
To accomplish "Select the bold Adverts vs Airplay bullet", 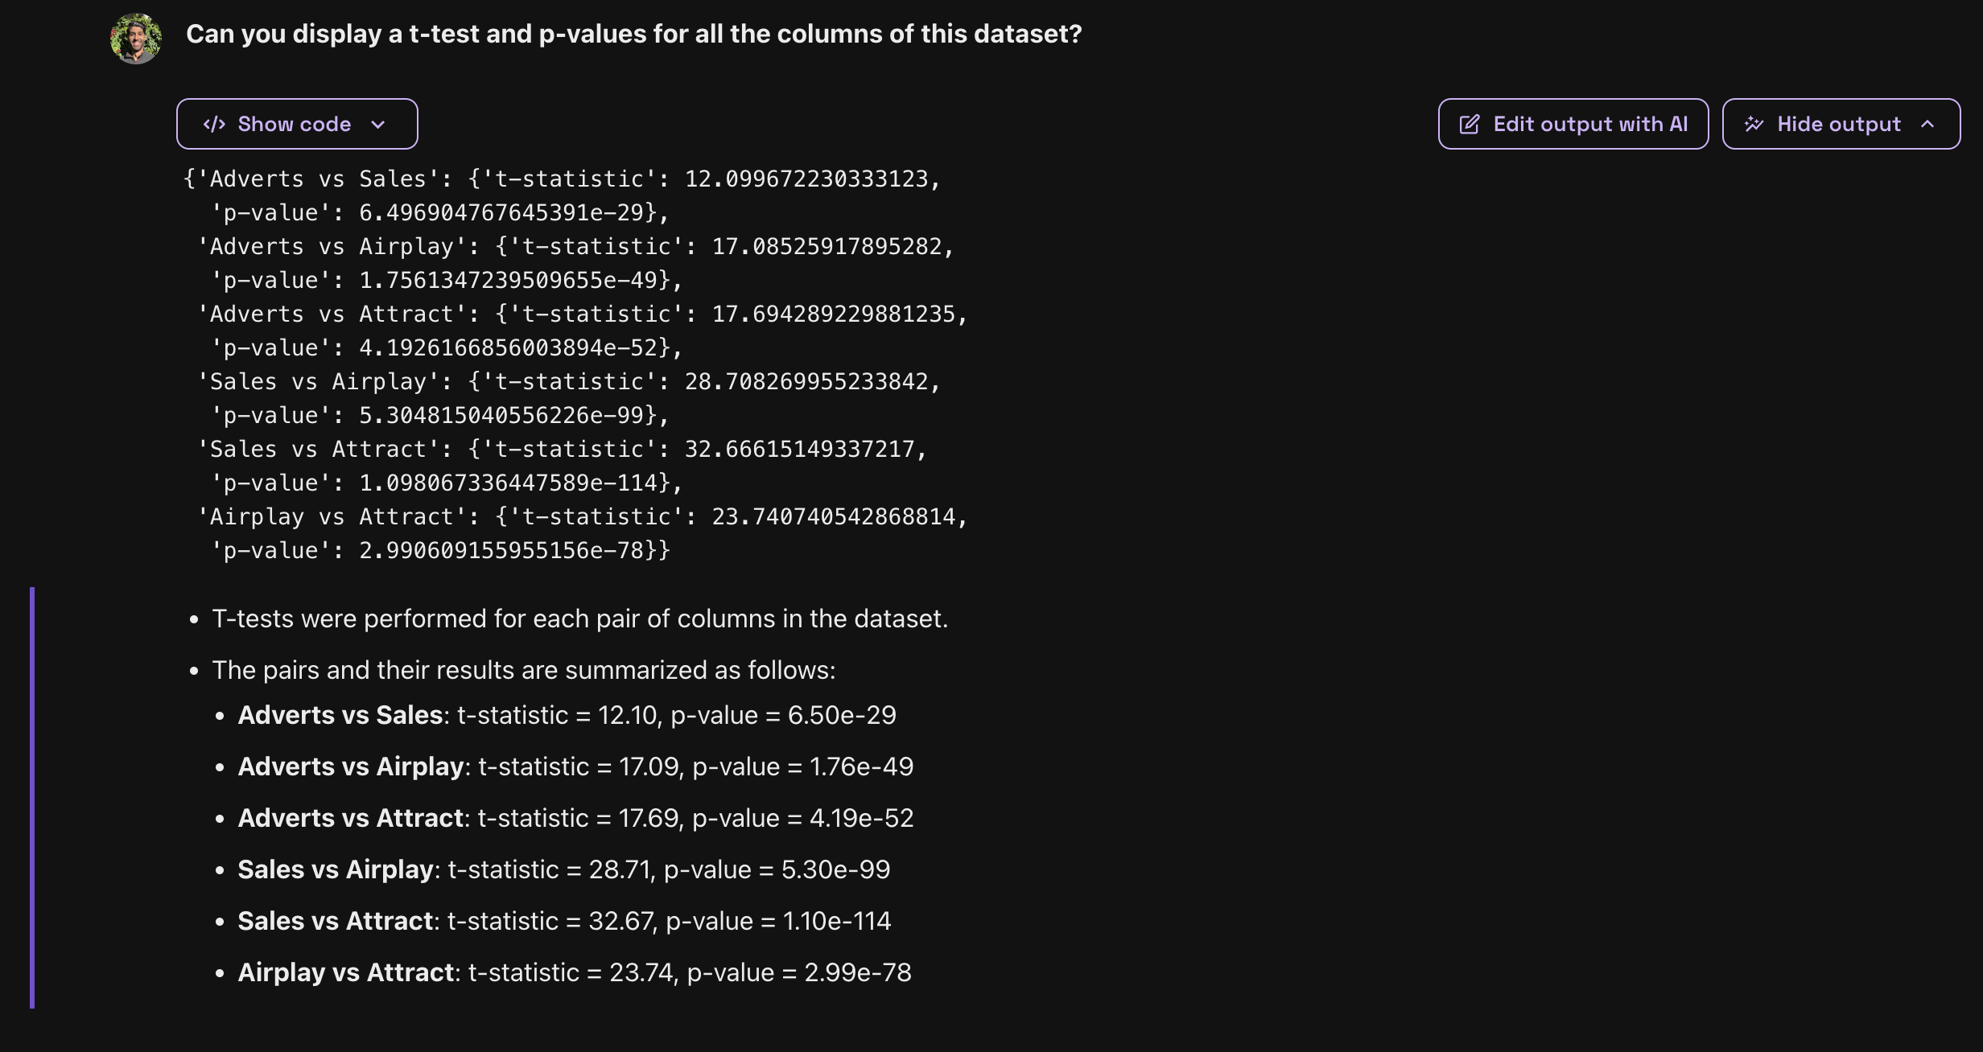I will (351, 766).
